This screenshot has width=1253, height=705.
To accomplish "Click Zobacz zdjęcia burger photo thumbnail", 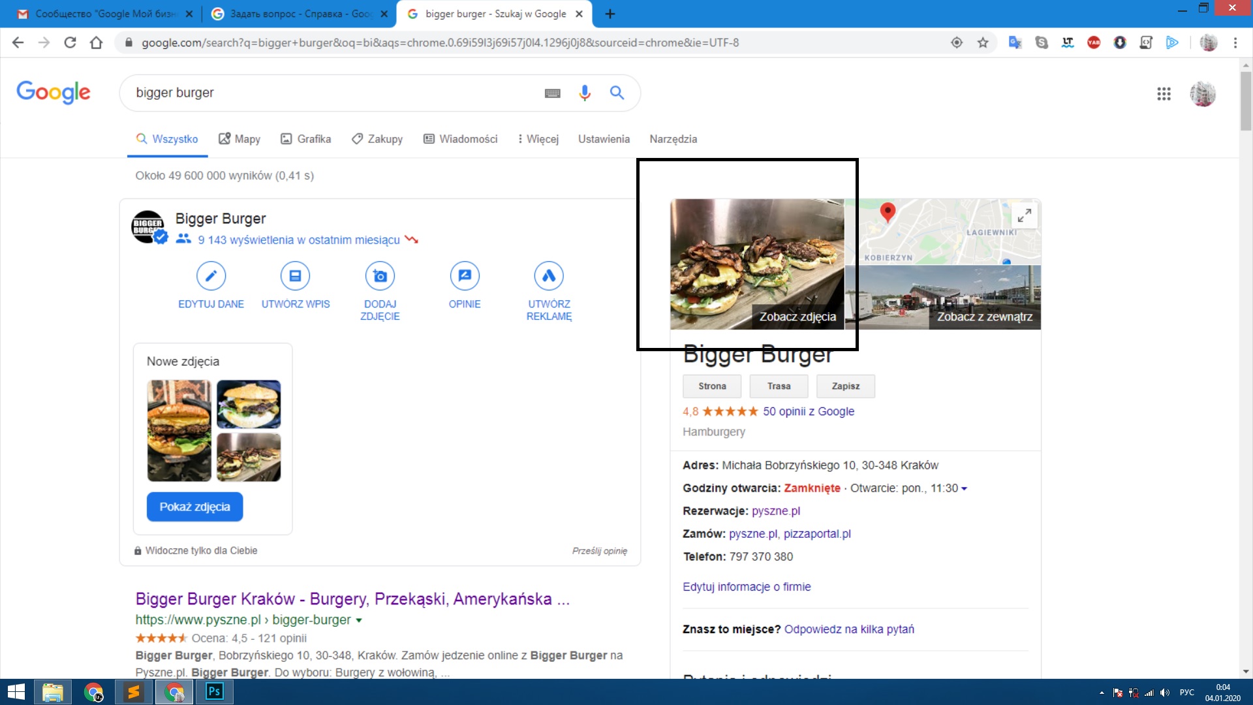I will [757, 264].
